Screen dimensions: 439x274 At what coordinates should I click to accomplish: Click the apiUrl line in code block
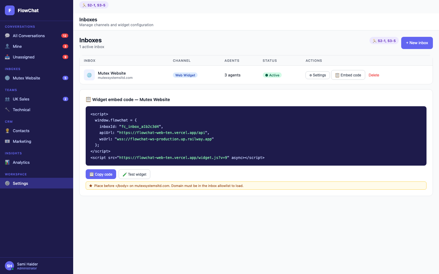pos(154,133)
